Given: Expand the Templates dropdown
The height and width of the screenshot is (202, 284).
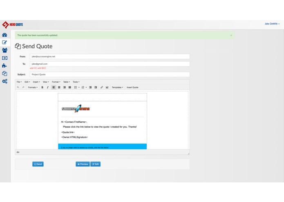Looking at the screenshot, I should [117, 88].
